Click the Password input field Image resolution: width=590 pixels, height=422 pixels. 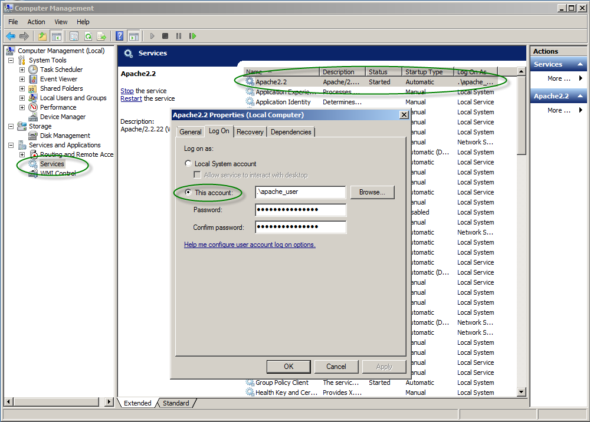pyautogui.click(x=300, y=210)
